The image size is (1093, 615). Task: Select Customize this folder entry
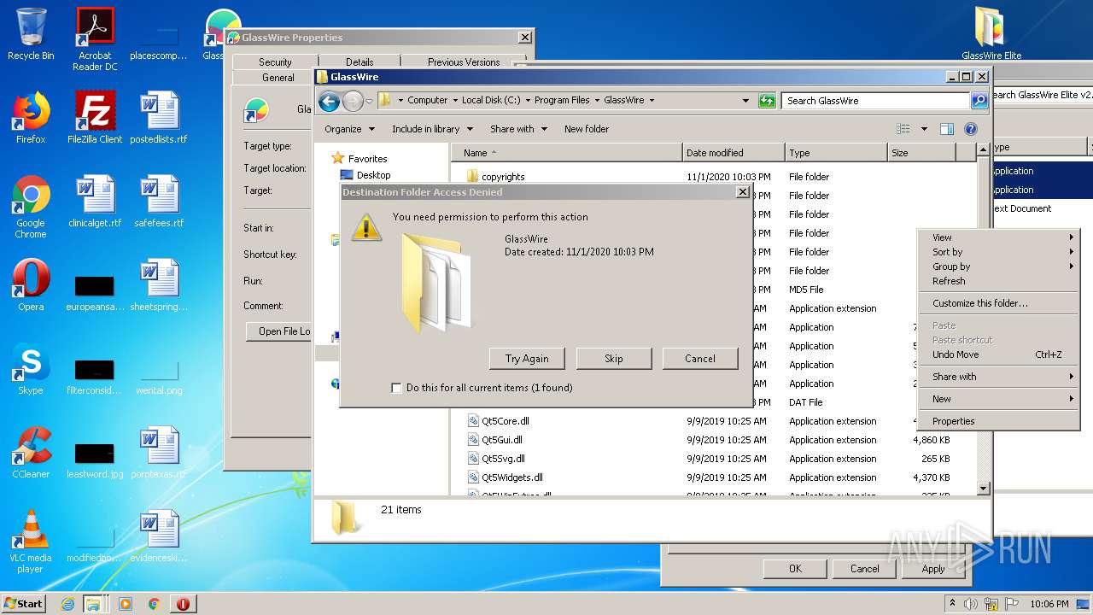click(x=1000, y=303)
